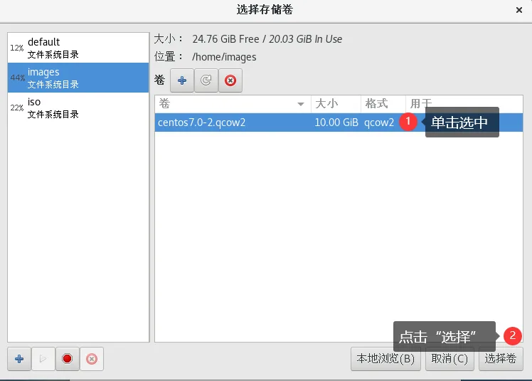Click the delete pool icon

92,359
